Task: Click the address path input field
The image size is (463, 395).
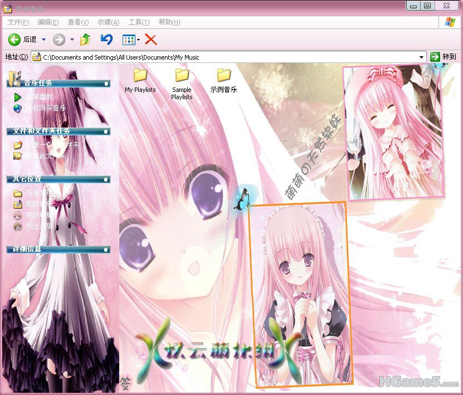Action: tap(223, 57)
